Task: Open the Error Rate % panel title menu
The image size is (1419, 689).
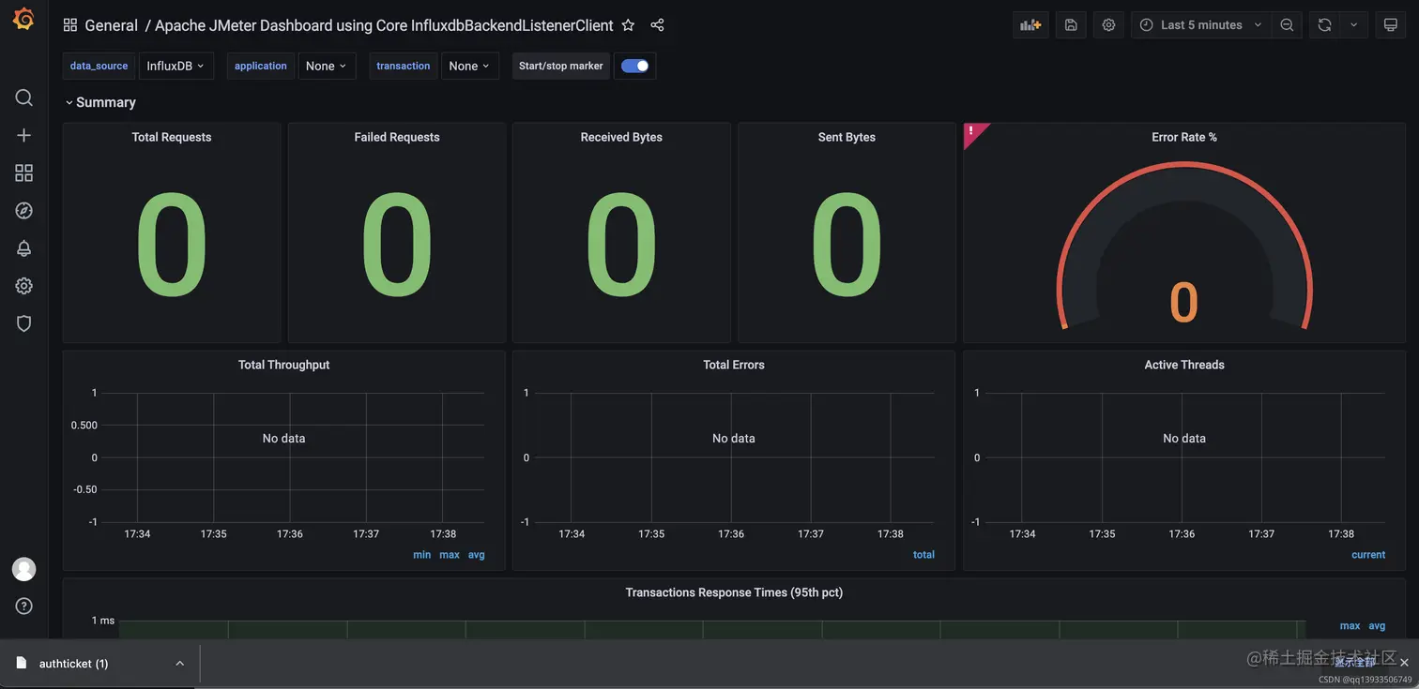Action: tap(1184, 137)
